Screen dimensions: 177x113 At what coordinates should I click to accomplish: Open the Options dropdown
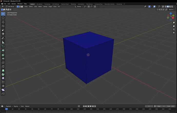point(172,9)
